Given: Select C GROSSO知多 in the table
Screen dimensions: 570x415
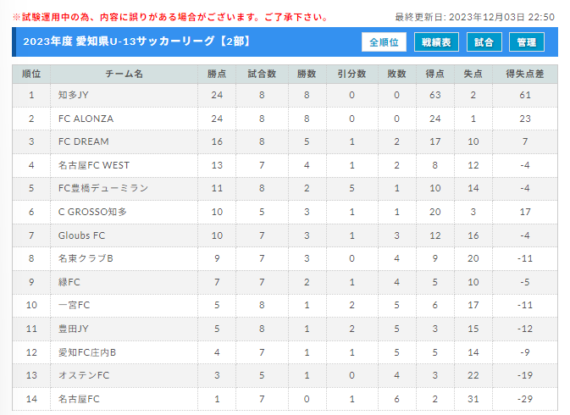Looking at the screenshot, I should click(92, 212).
